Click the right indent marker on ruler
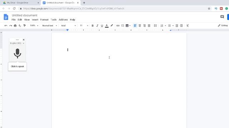Viewport: 229px width, 128px height. pos(171,30)
